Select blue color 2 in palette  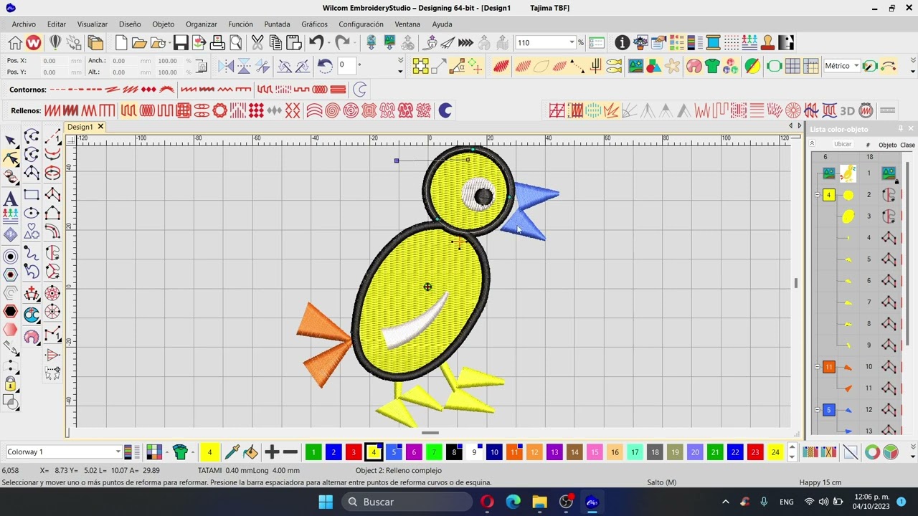click(333, 451)
